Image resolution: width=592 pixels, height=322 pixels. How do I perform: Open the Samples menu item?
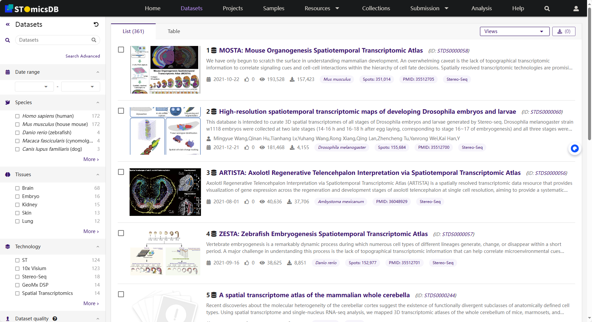(x=274, y=8)
